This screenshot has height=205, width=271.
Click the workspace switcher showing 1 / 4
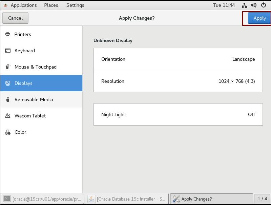click(x=262, y=199)
